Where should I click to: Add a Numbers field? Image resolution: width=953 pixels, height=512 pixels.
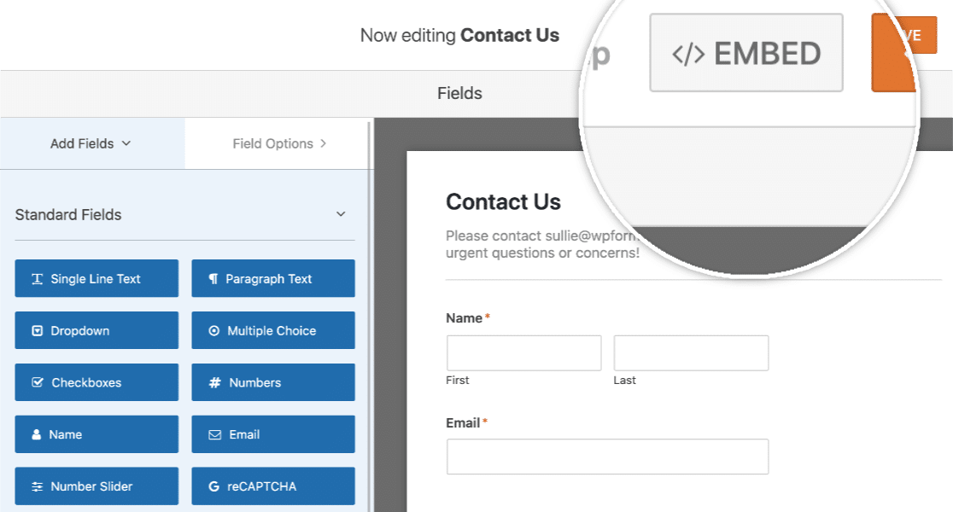tap(273, 382)
